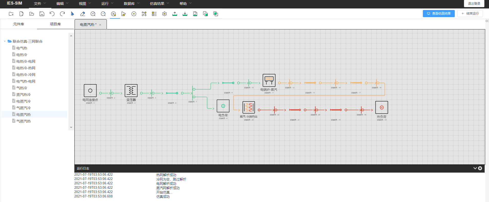Select the 蒸汽-水换热站 component
Screen dimensions: 489x202
pos(249,107)
